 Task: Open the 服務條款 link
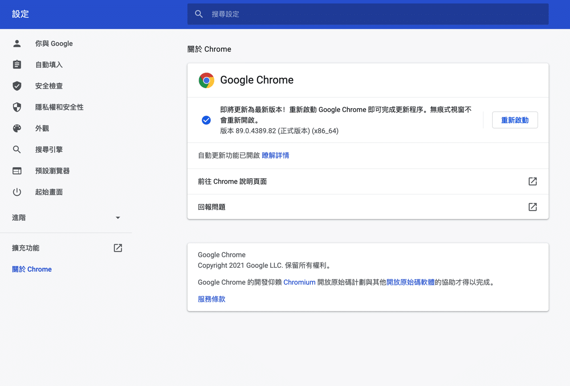pyautogui.click(x=212, y=299)
